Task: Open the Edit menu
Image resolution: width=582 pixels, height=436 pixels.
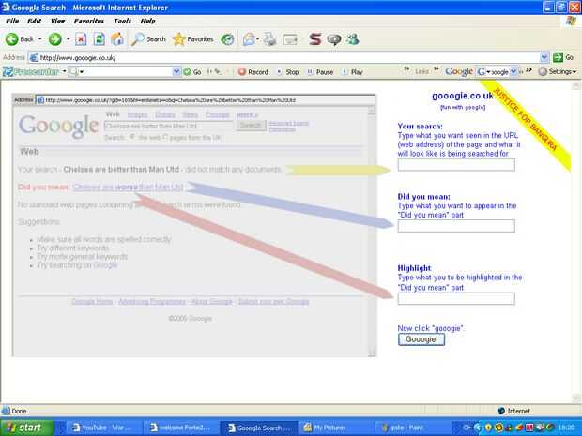Action: coord(34,21)
